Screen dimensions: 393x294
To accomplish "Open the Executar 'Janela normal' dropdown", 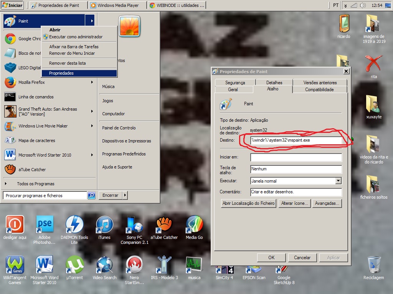I will pos(339,181).
